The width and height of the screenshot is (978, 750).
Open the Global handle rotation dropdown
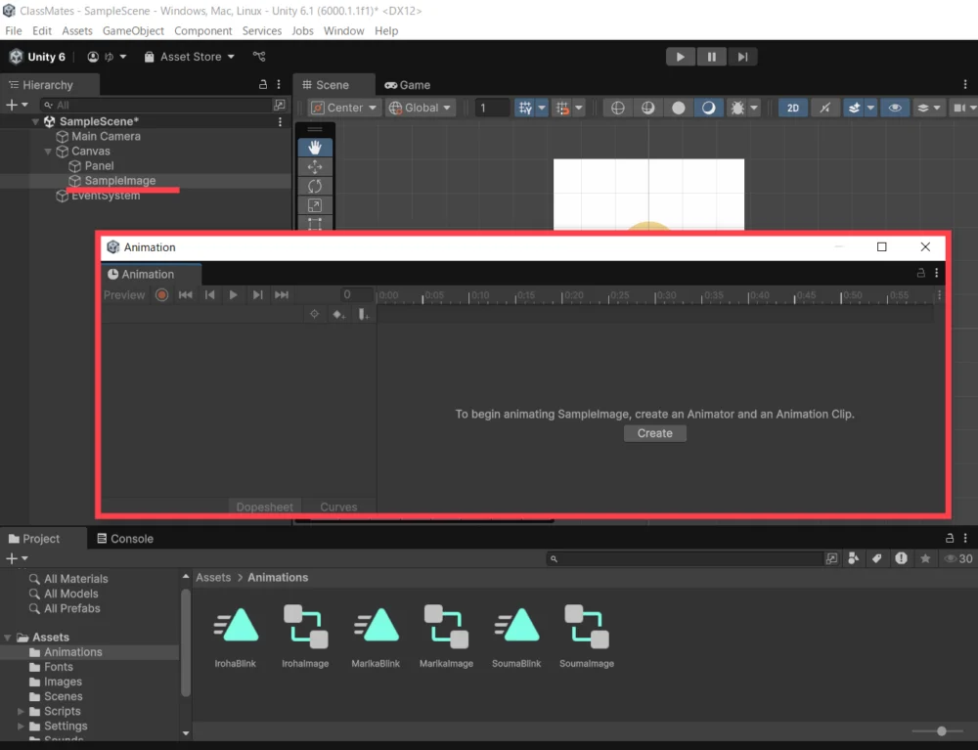pyautogui.click(x=421, y=108)
